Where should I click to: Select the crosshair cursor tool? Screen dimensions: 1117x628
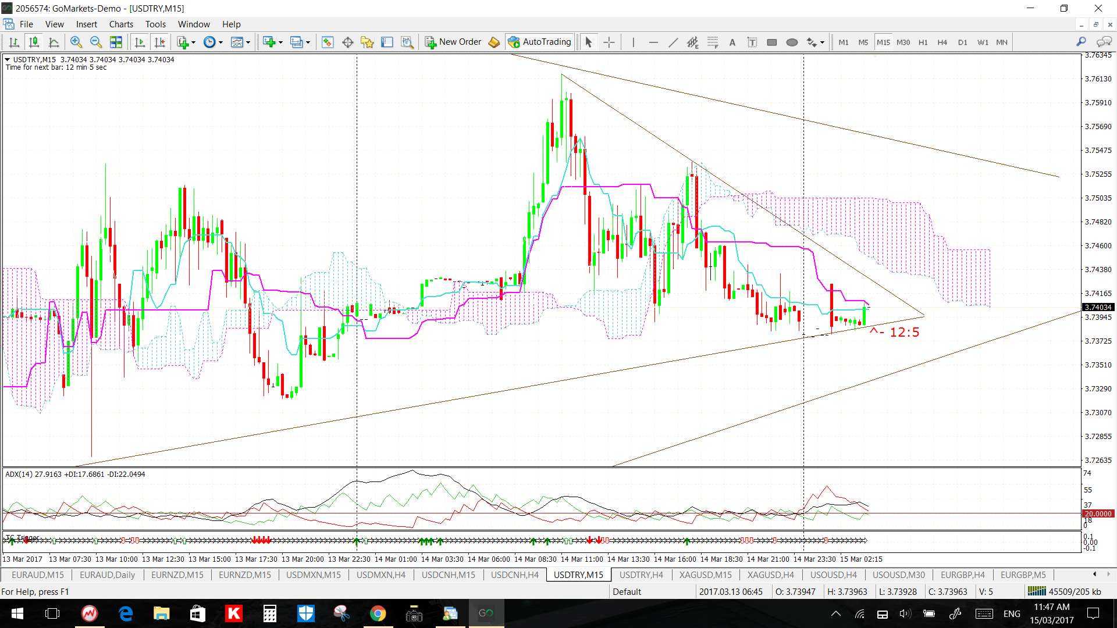click(x=609, y=42)
